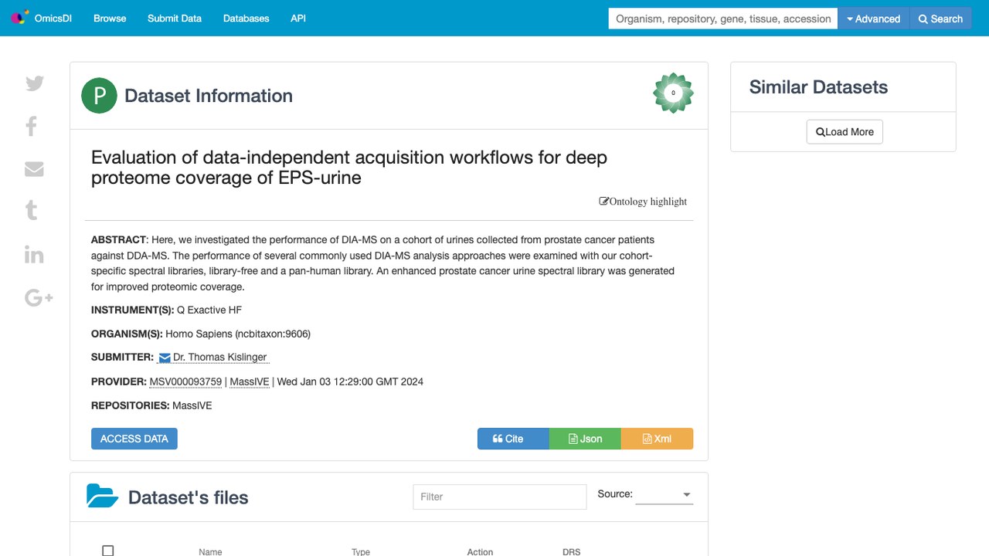The width and height of the screenshot is (989, 556).
Task: Click the Name column header
Action: pos(210,552)
